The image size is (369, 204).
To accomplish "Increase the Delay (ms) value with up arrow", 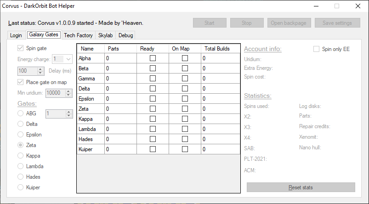I will coord(40,69).
